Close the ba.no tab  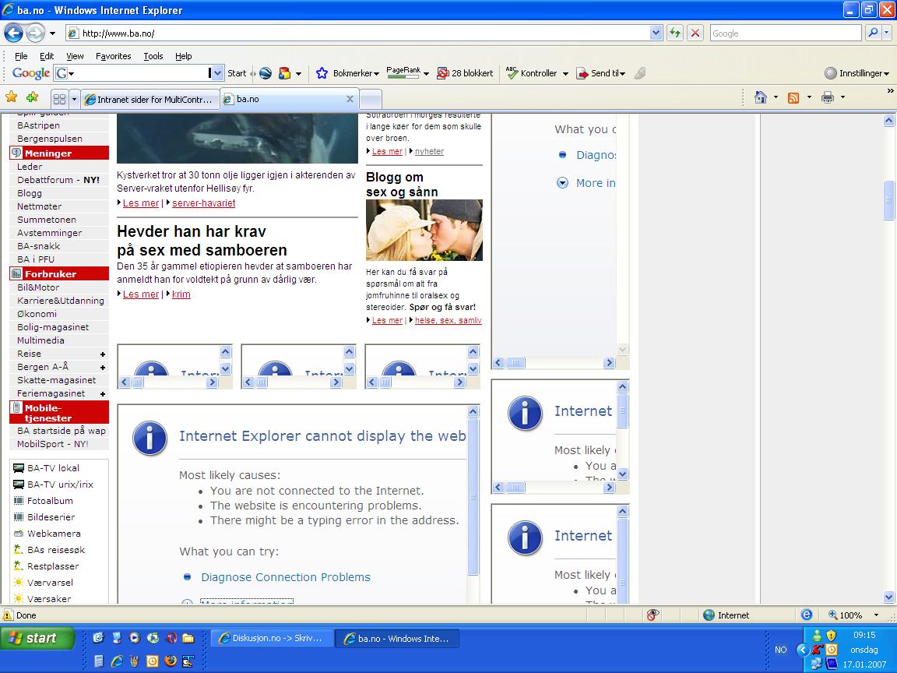coord(350,99)
